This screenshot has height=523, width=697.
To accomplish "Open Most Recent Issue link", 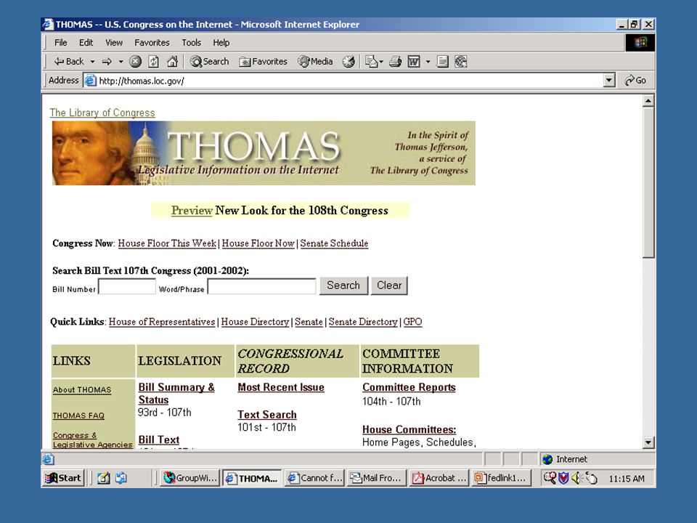I will 281,387.
